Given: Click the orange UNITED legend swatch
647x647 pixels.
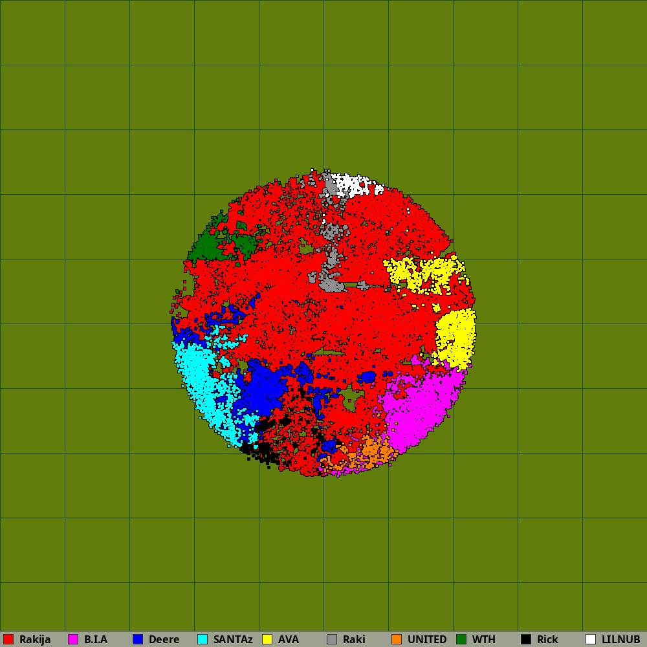Looking at the screenshot, I should point(397,639).
